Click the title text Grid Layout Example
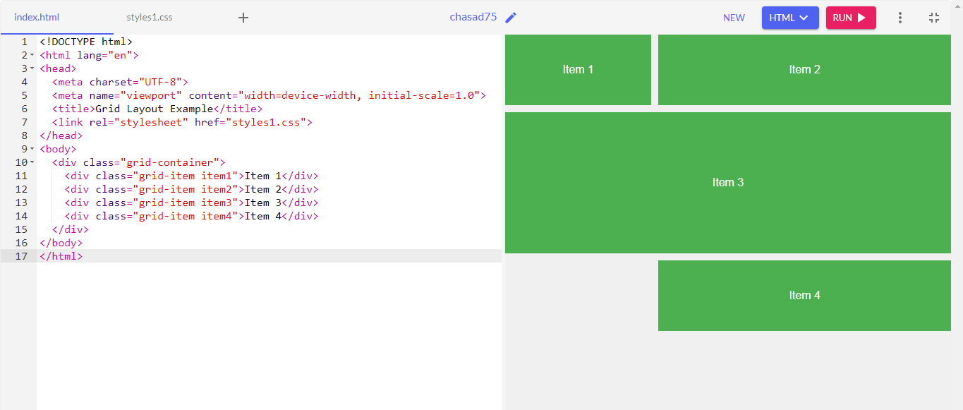This screenshot has width=963, height=410. coord(154,109)
